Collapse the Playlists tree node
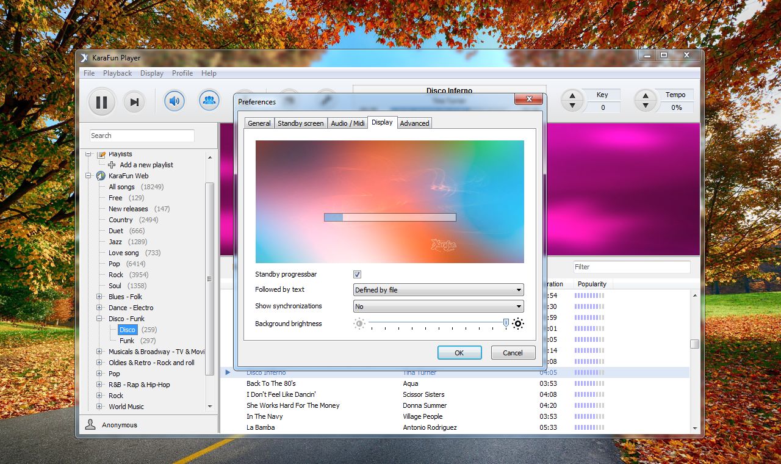 (x=88, y=154)
